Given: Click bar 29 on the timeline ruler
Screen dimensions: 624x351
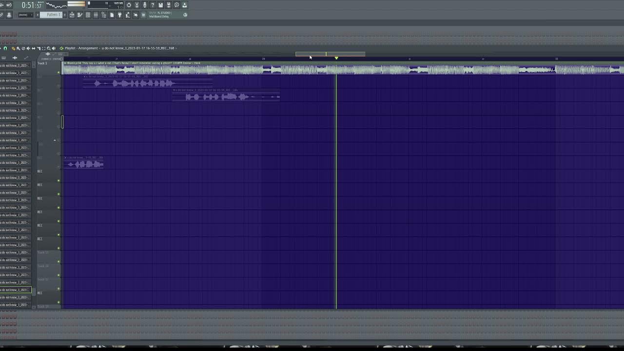Looking at the screenshot, I should [x=263, y=59].
